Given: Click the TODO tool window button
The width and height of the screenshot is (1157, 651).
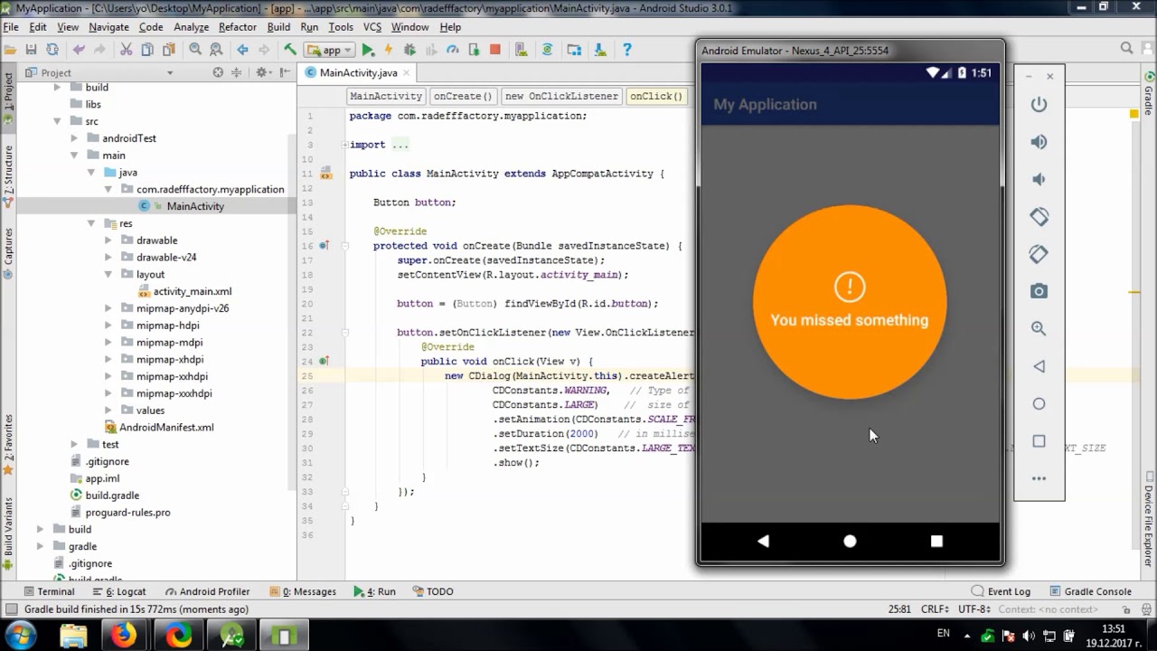Looking at the screenshot, I should [433, 591].
